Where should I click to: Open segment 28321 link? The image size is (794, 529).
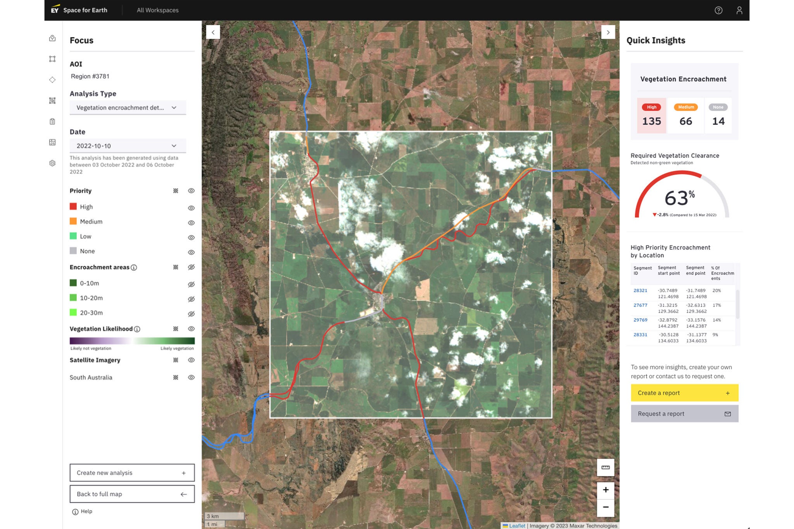[x=640, y=290]
